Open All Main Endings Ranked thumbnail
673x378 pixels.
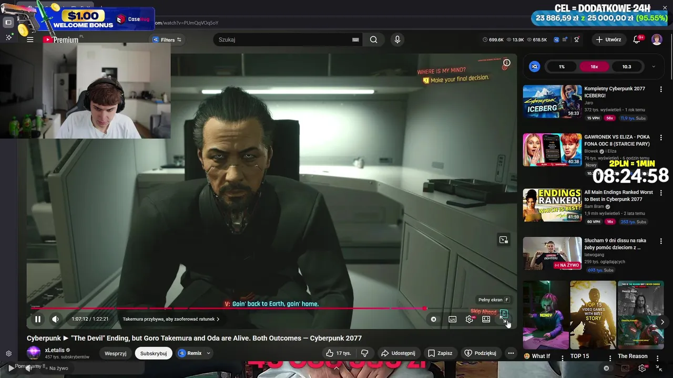coord(552,205)
